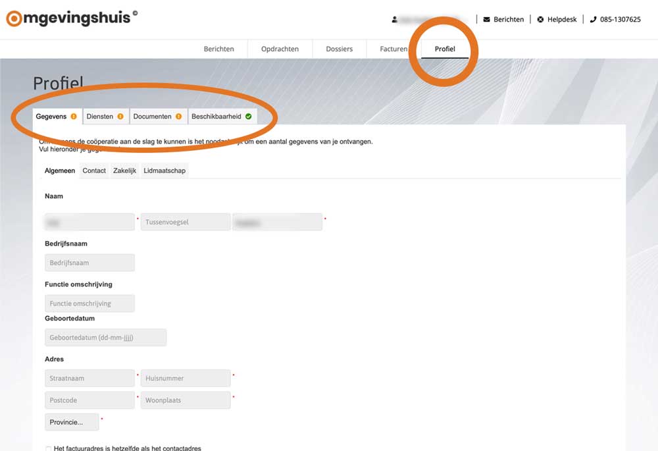The width and height of the screenshot is (658, 451).
Task: Click the user account icon in header
Action: pos(395,20)
